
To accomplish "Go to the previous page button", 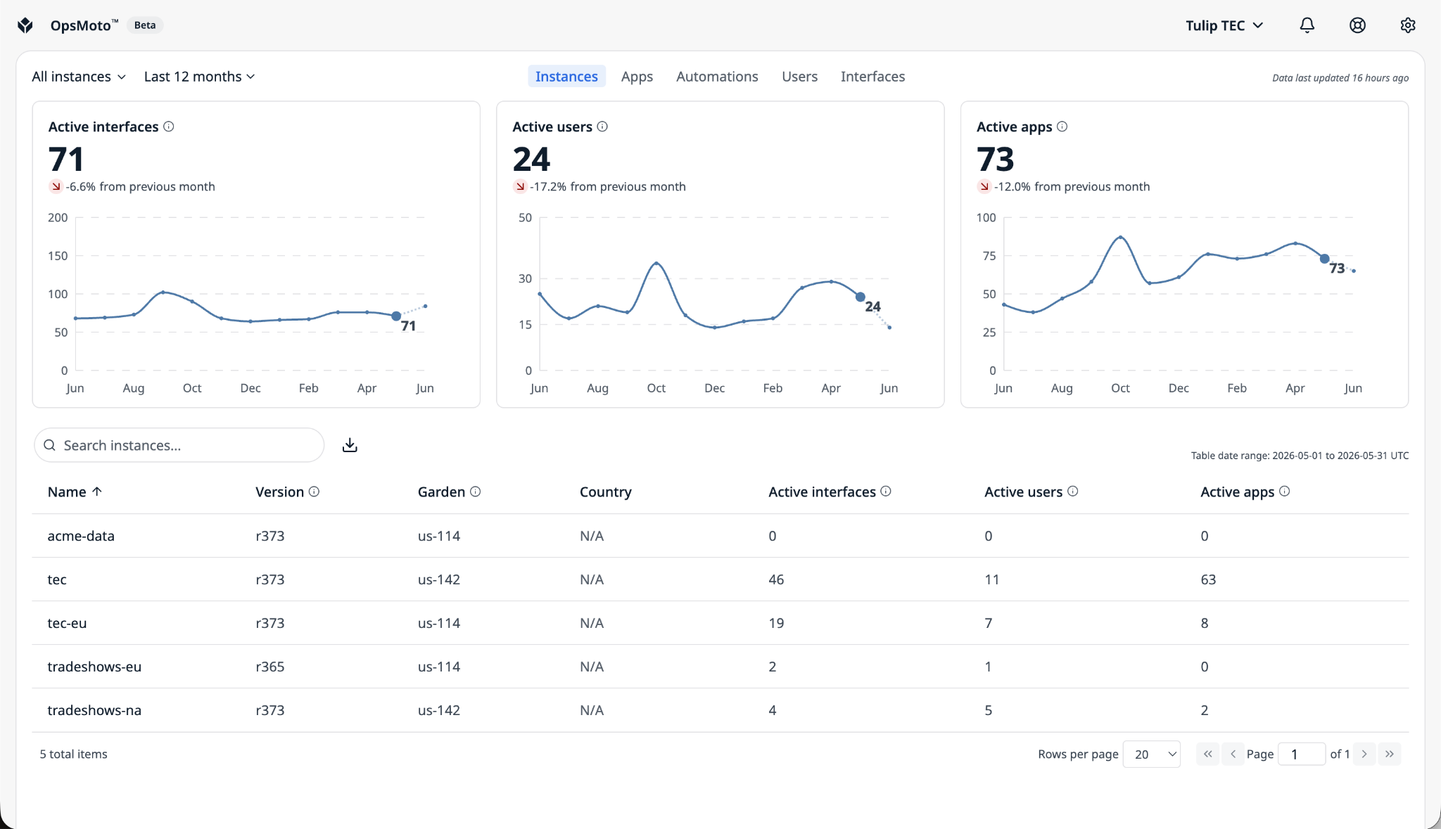I will pos(1233,754).
